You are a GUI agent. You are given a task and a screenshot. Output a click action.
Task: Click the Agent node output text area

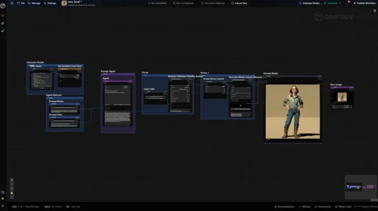[x=118, y=118]
